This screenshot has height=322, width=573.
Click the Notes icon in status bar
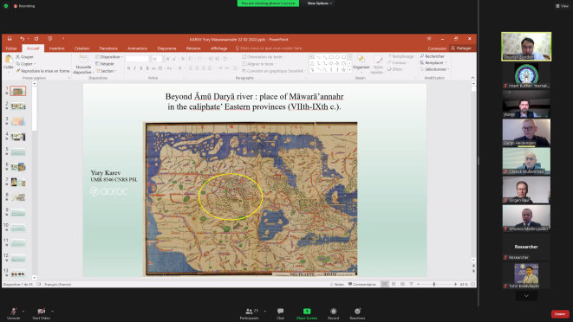332,284
